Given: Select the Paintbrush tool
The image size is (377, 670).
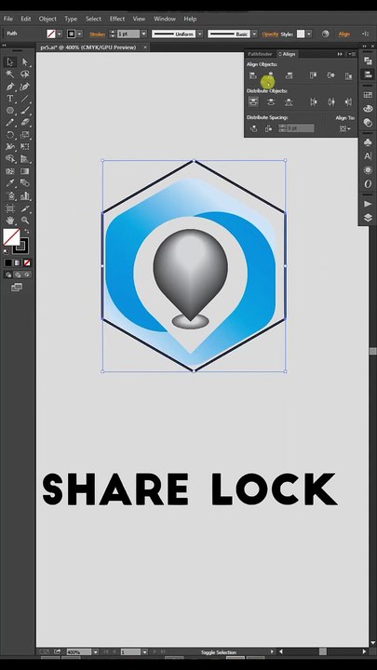Looking at the screenshot, I should pos(25,110).
